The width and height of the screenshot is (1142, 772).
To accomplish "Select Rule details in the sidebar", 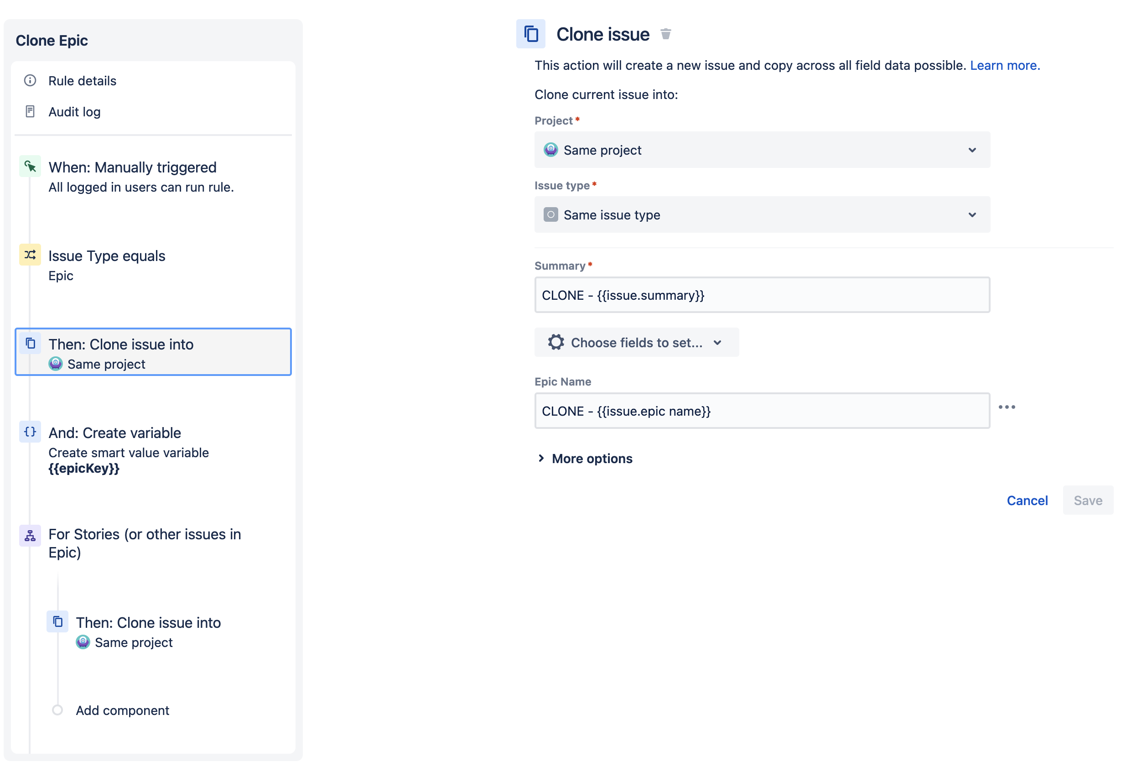I will (x=82, y=81).
